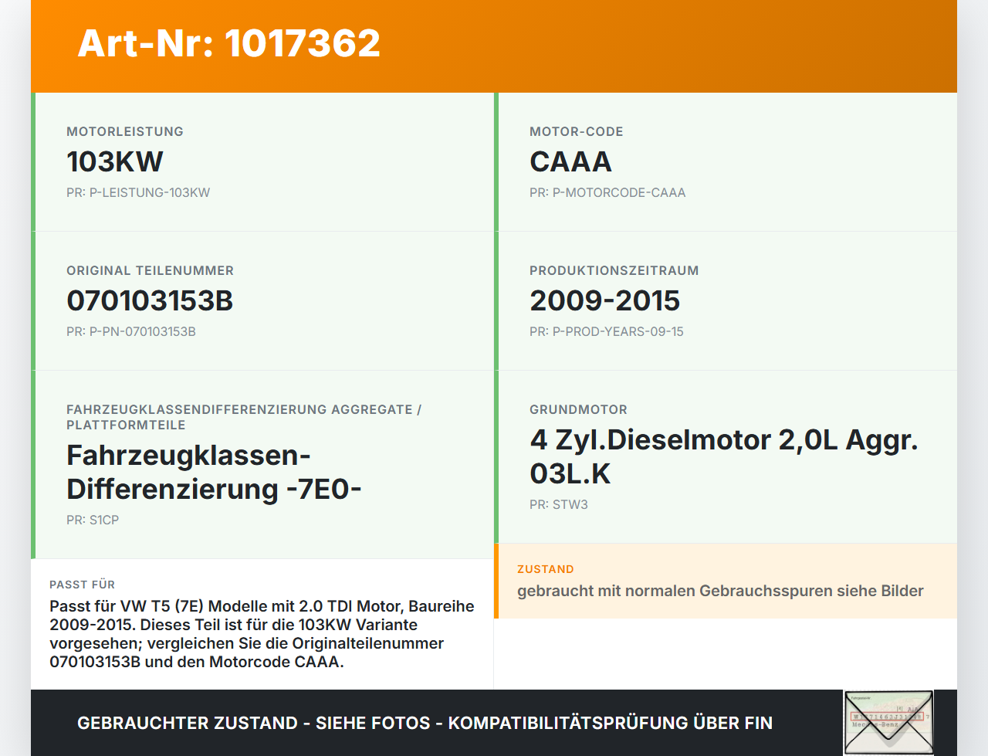
Task: Click the PR: P-LEISTUNG-103KW code
Action: pyautogui.click(x=138, y=192)
